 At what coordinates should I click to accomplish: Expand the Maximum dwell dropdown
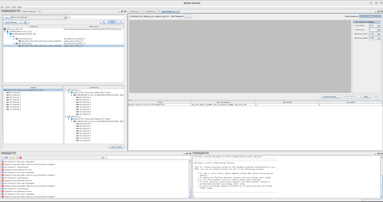tap(379, 38)
